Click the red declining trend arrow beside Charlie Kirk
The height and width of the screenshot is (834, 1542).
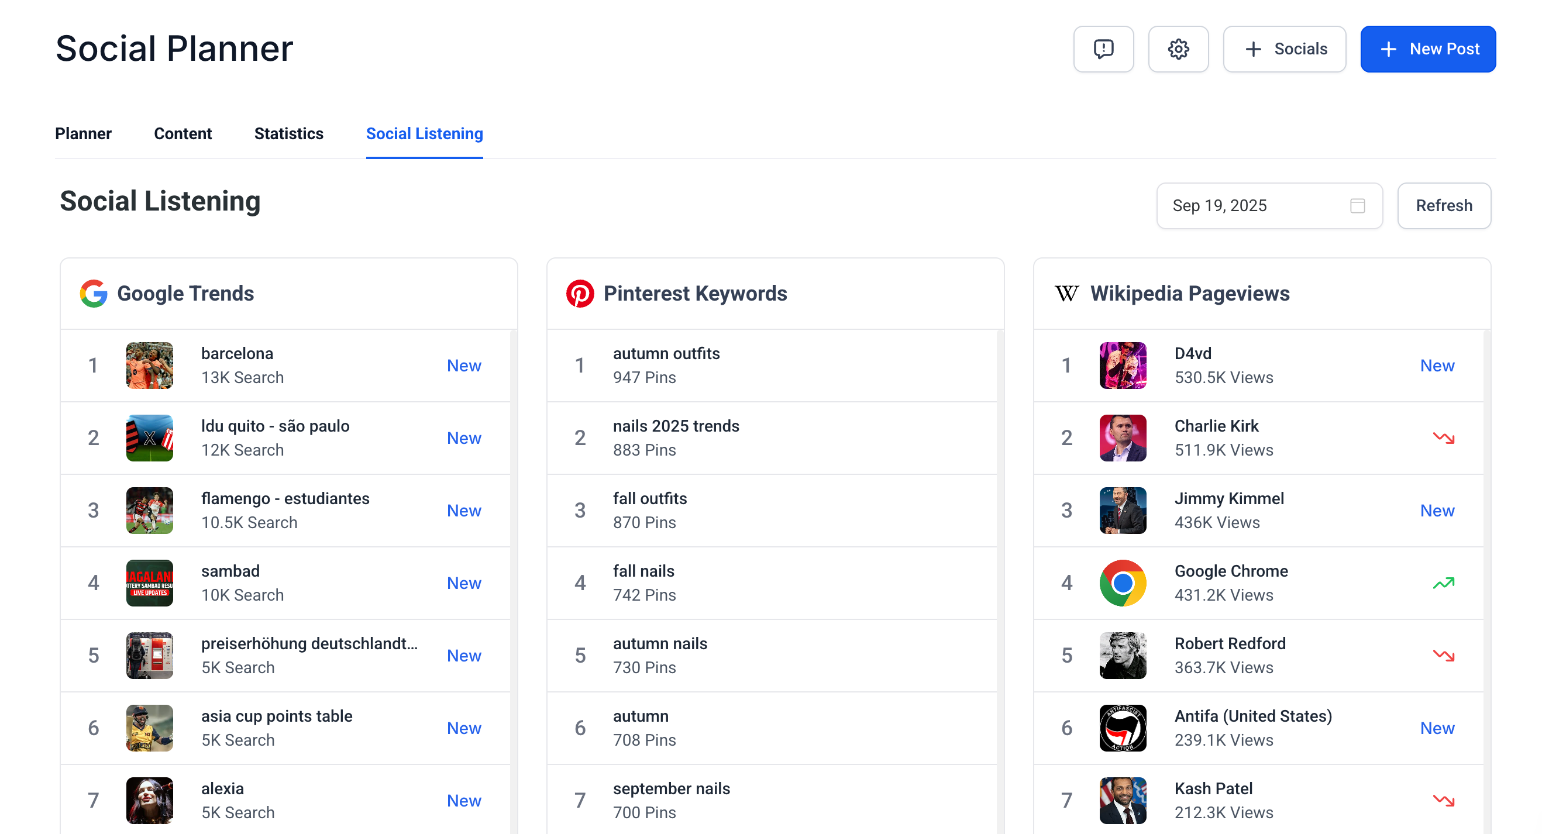click(1444, 438)
